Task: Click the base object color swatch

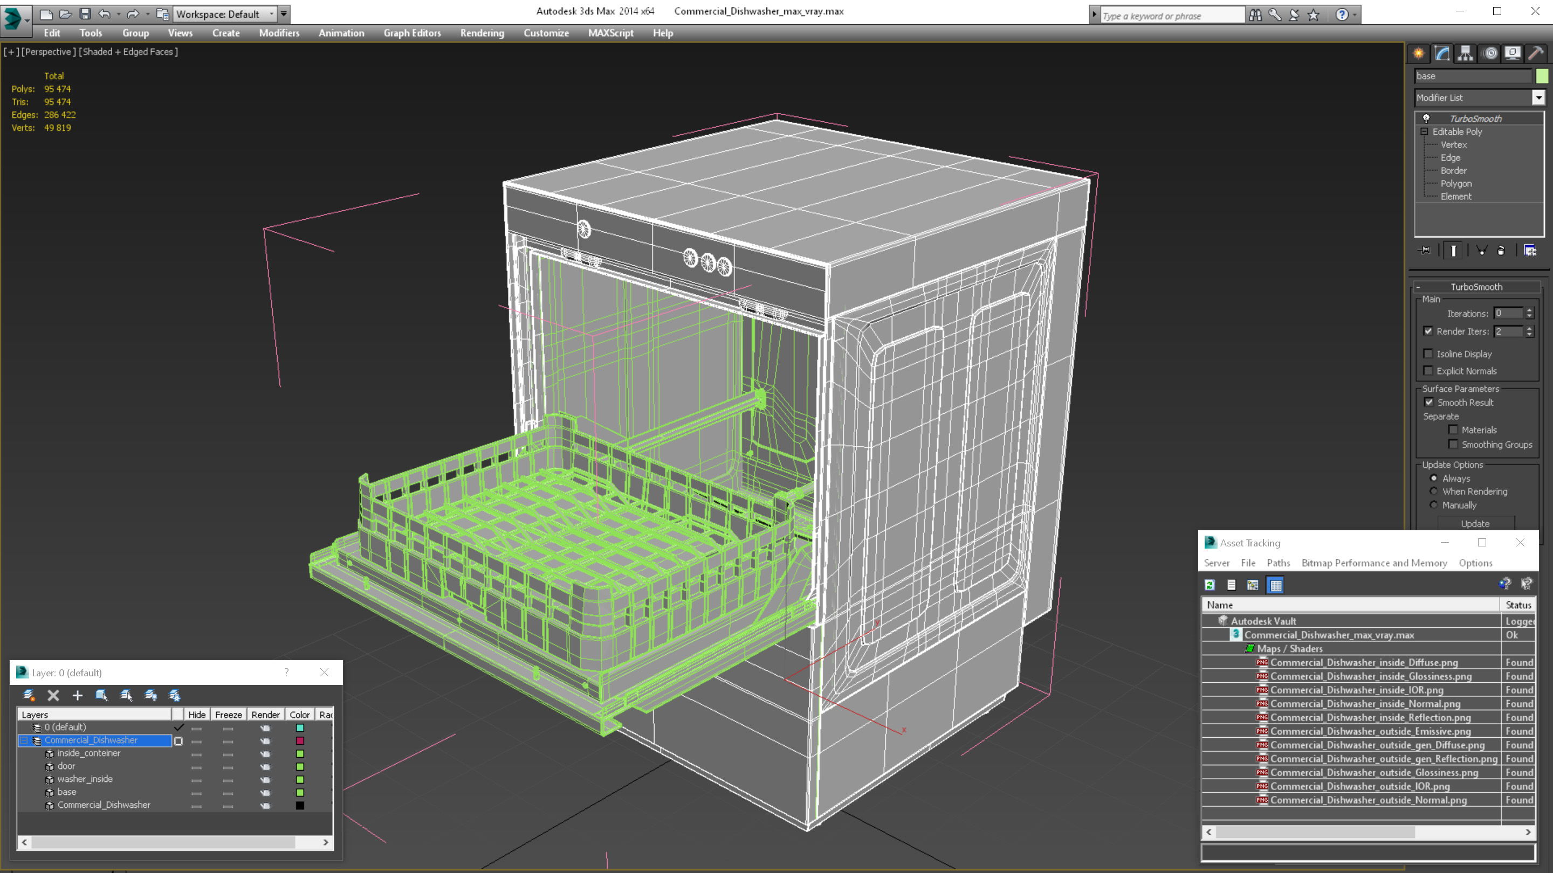Action: click(x=300, y=792)
